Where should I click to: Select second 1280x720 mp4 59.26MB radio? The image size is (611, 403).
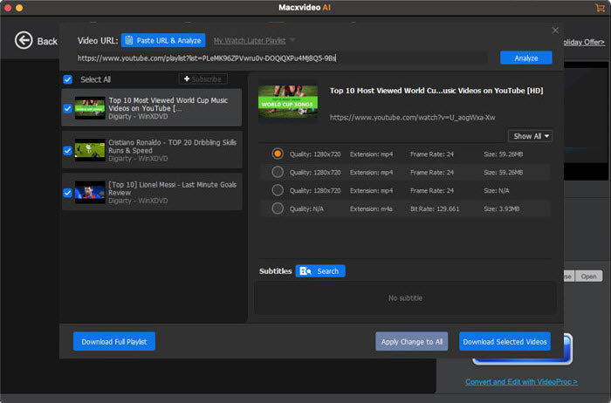(x=278, y=172)
